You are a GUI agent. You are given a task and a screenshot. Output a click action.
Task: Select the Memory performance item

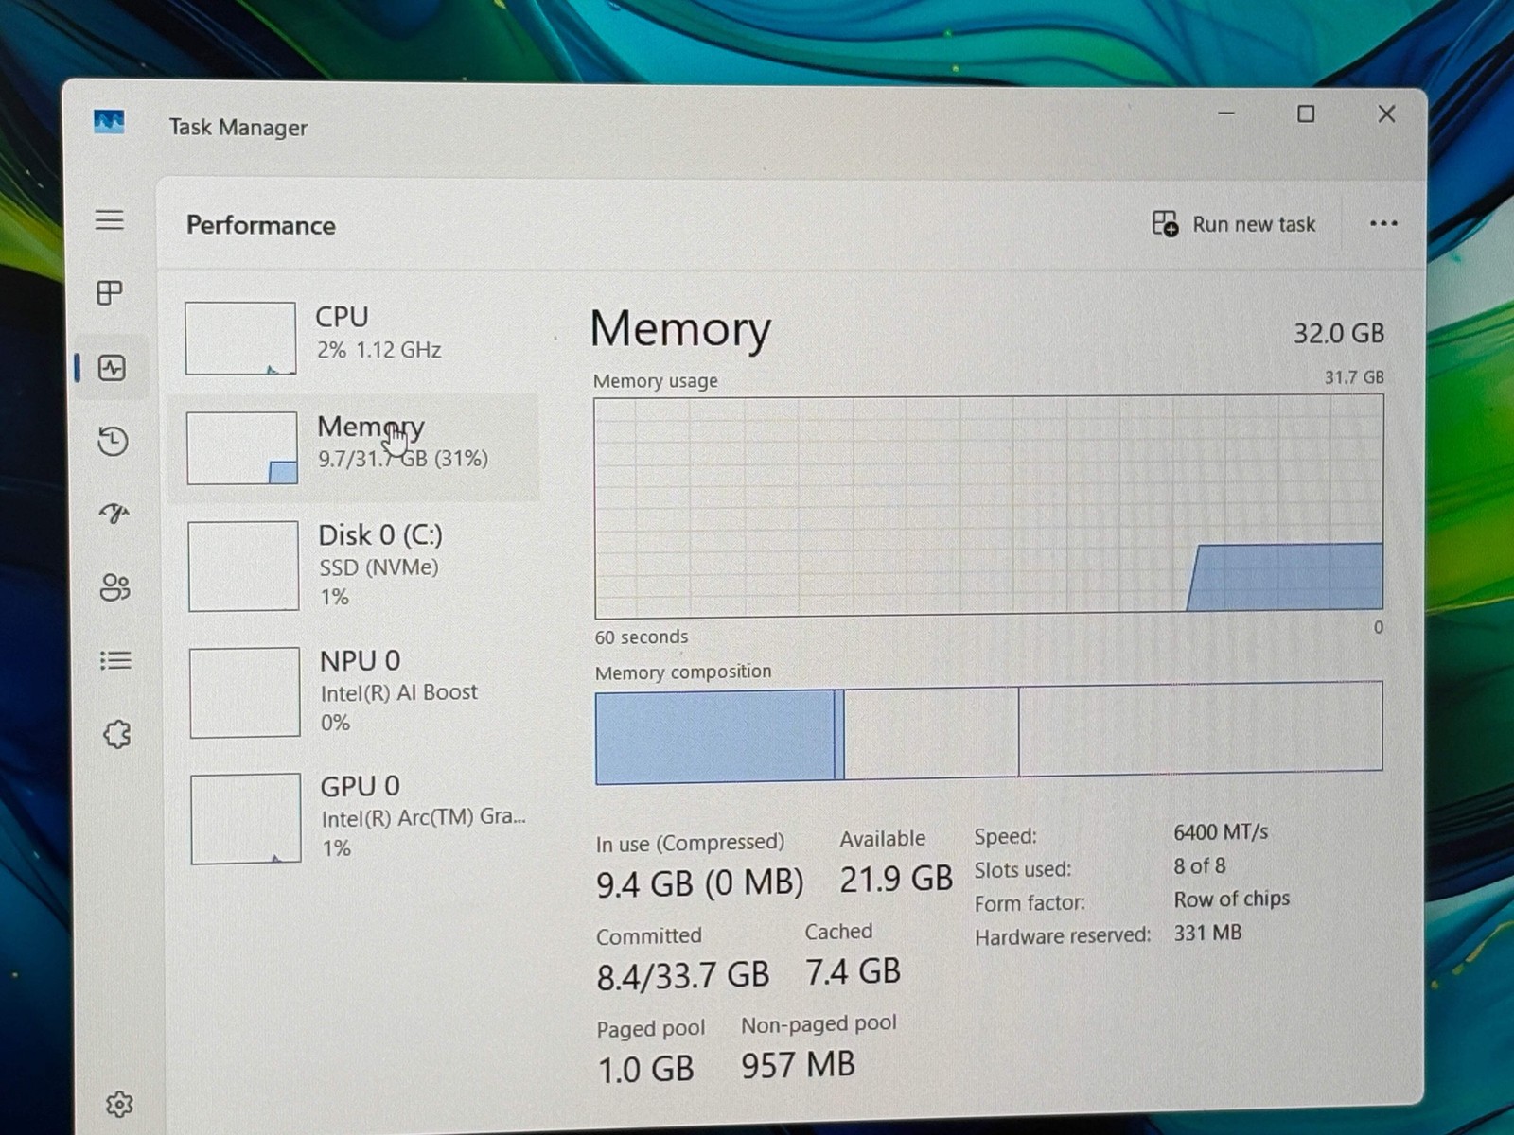click(x=353, y=447)
